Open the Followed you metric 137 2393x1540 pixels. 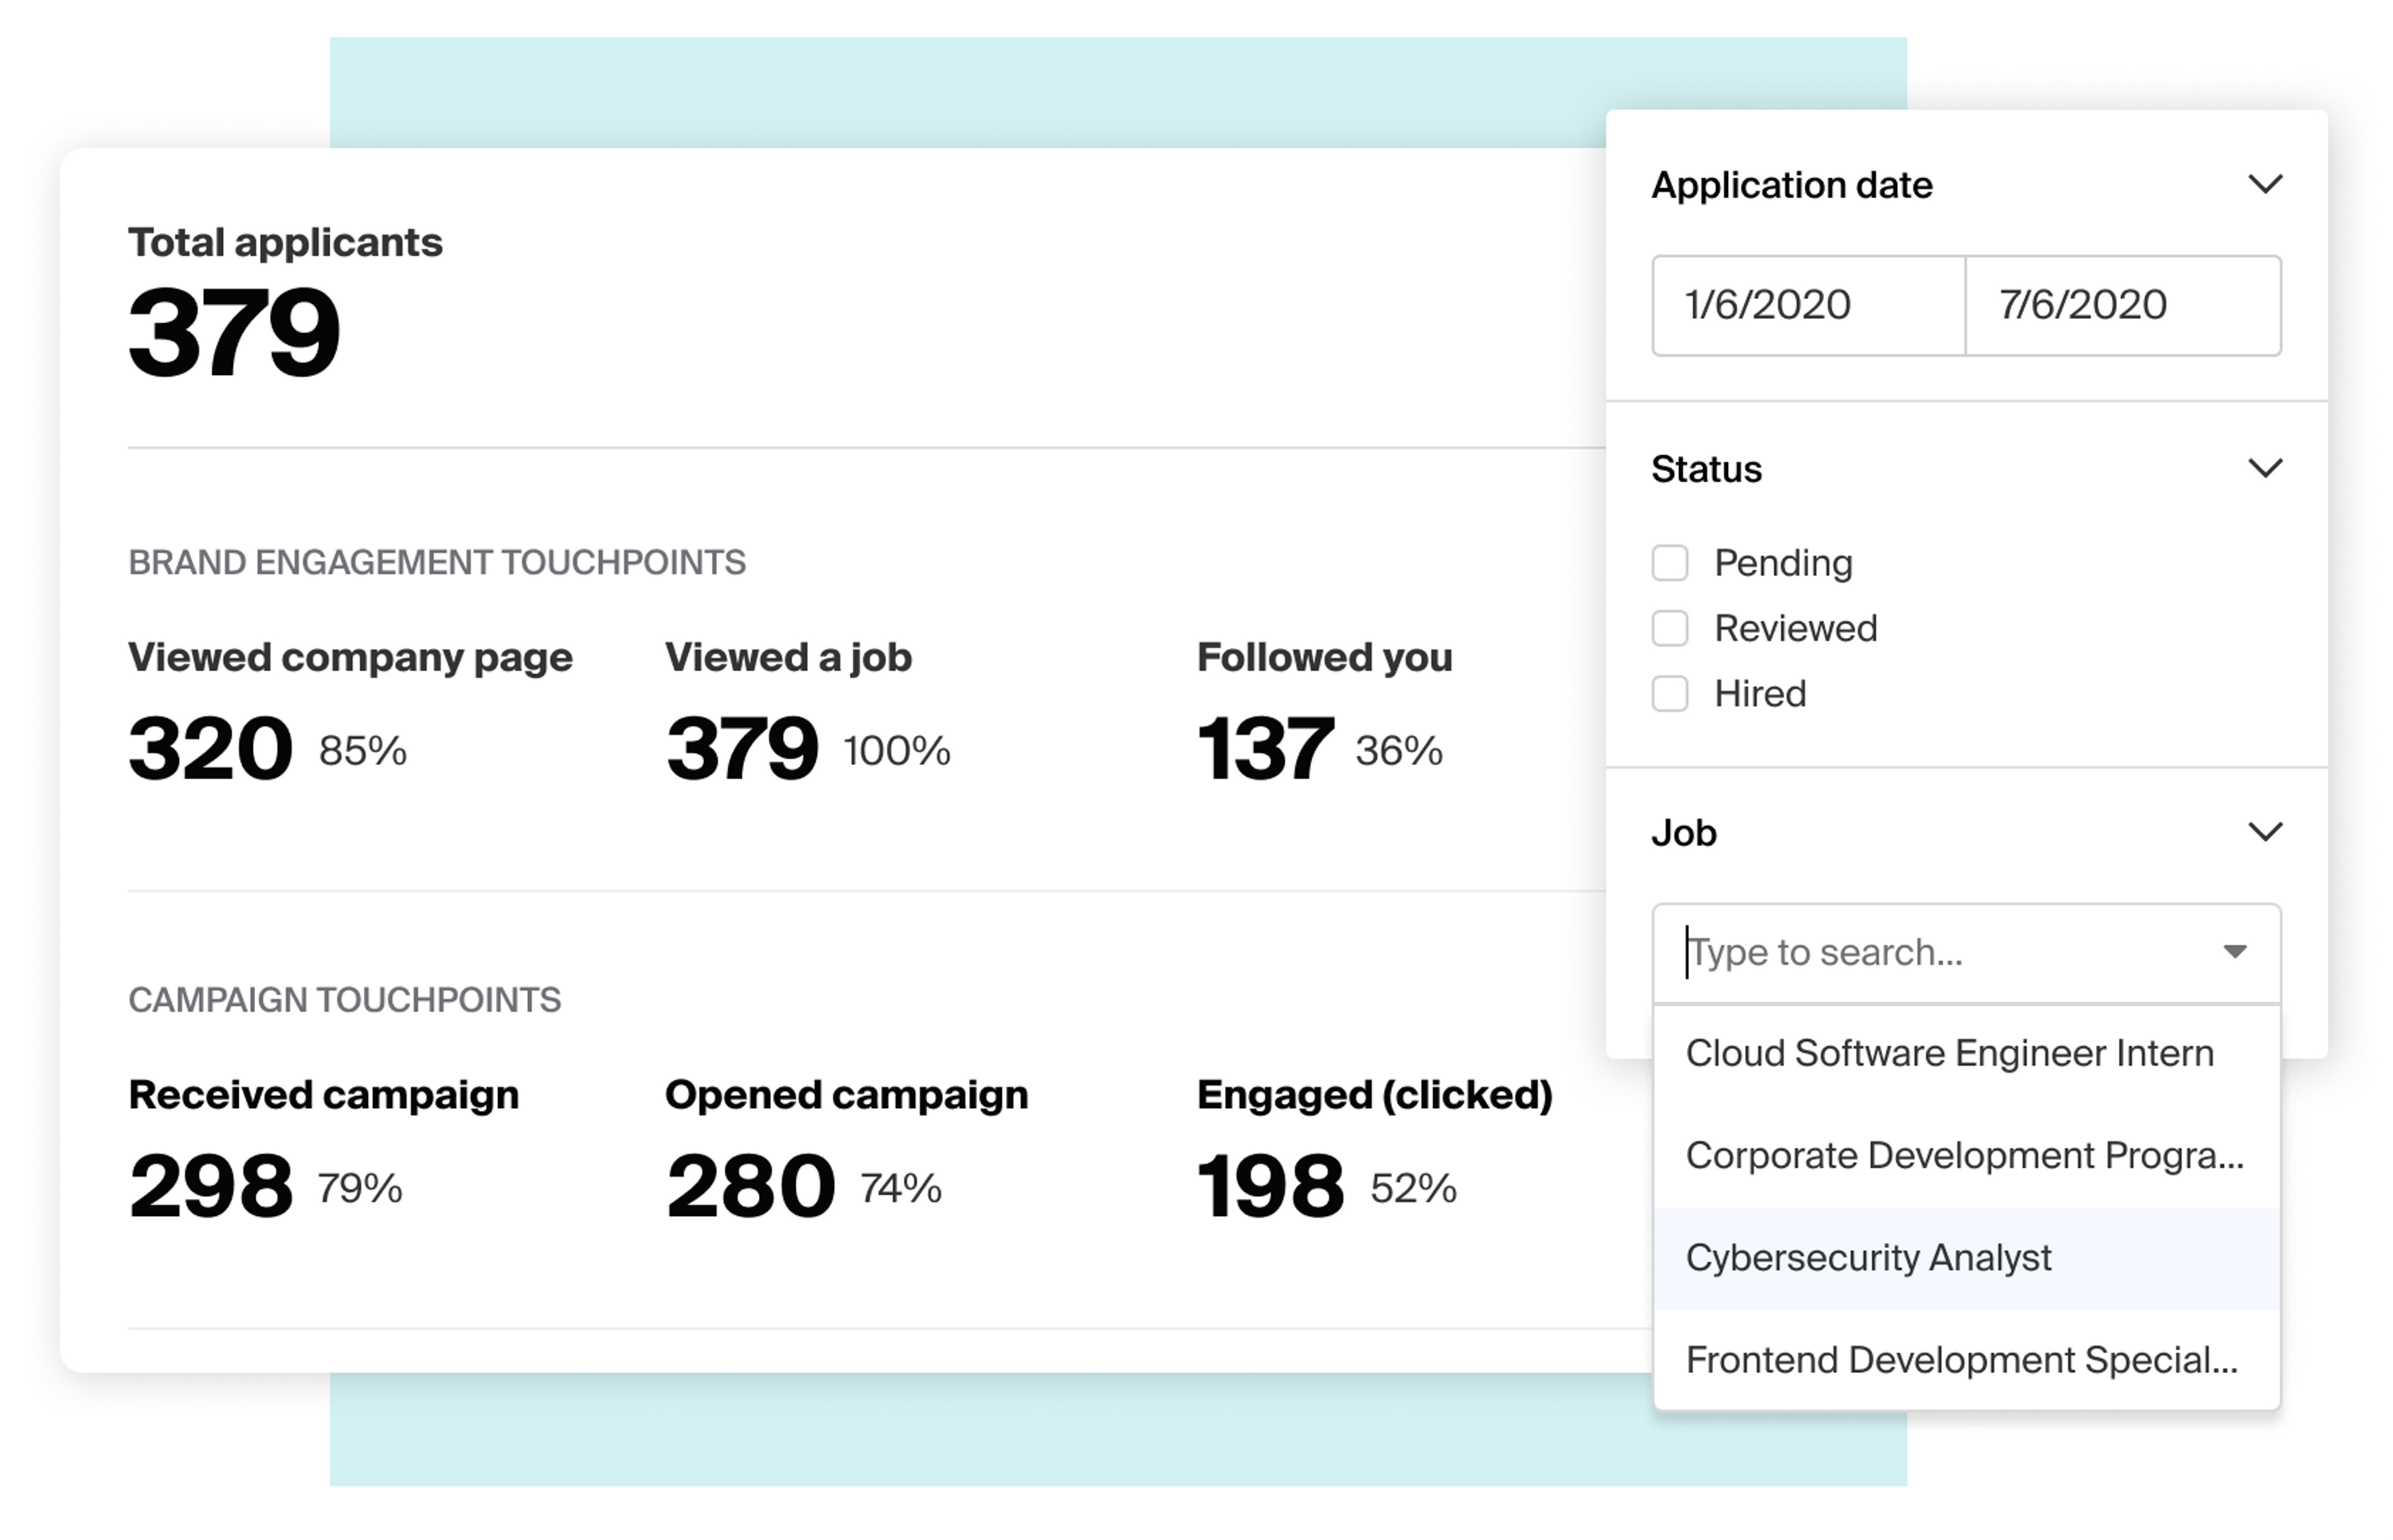tap(1264, 748)
